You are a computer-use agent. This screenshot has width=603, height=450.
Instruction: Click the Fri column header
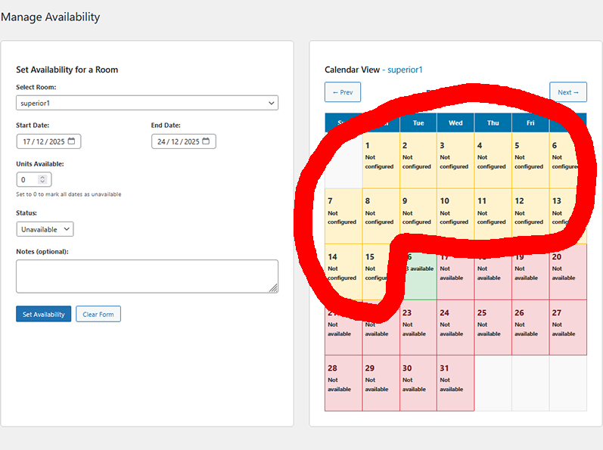point(530,123)
